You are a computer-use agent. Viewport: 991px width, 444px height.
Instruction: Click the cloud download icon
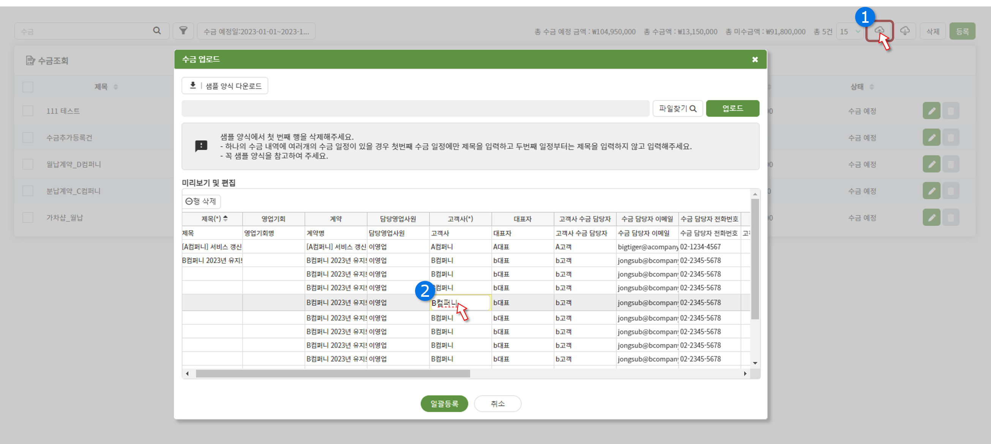905,31
